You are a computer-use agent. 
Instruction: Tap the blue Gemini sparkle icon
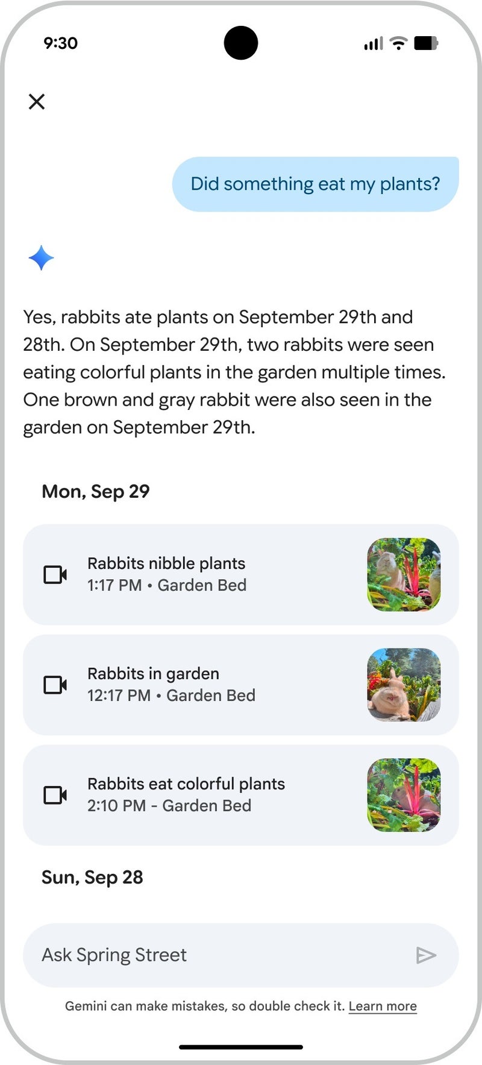coord(41,258)
